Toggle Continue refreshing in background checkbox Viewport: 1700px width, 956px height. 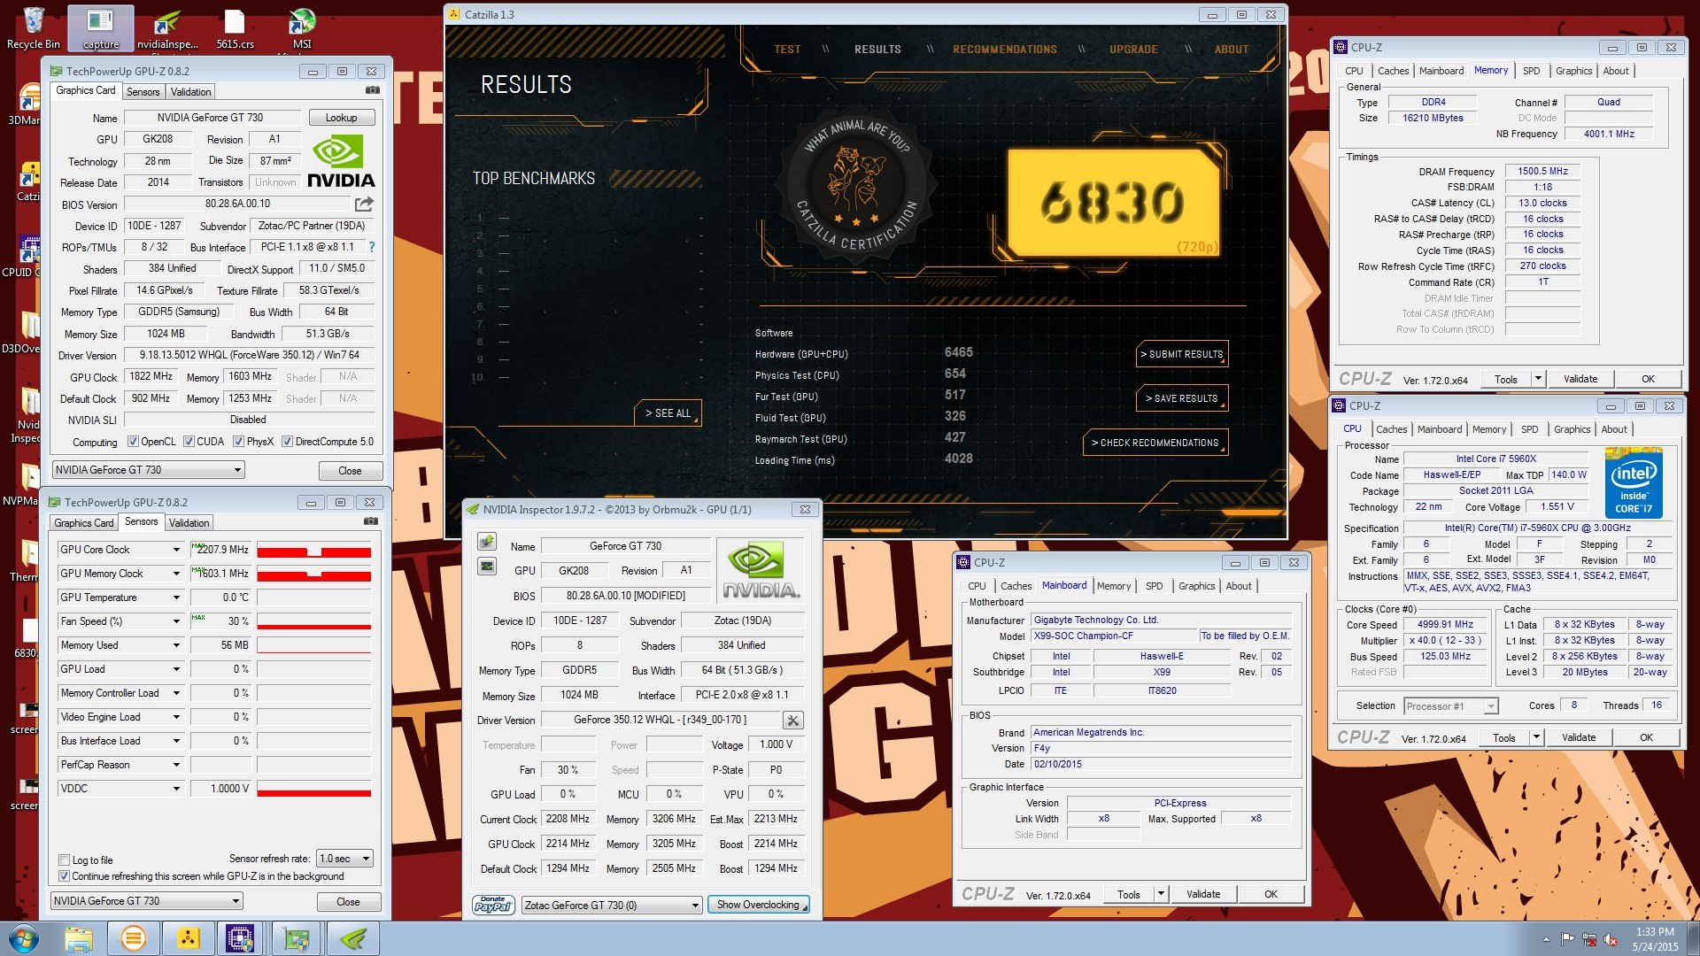click(x=64, y=876)
